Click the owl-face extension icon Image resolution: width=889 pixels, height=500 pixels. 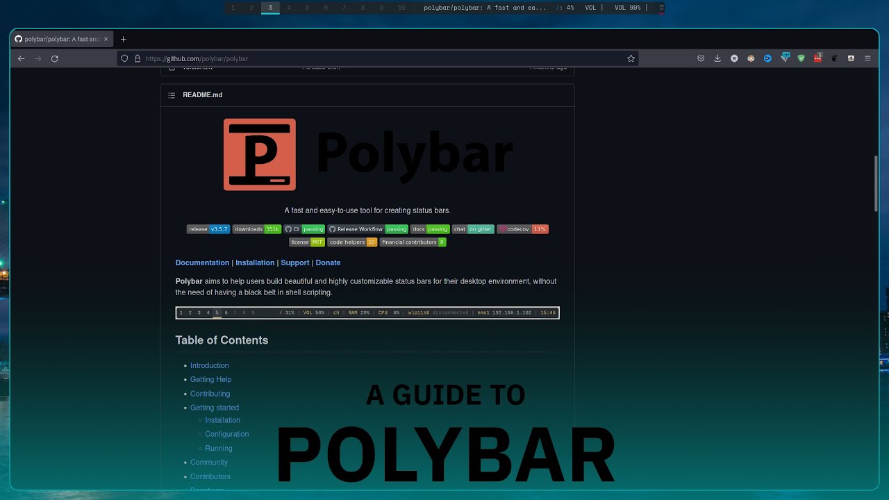751,58
